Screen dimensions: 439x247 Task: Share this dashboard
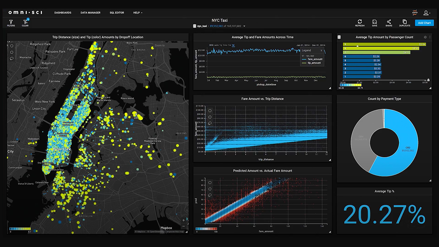389,23
